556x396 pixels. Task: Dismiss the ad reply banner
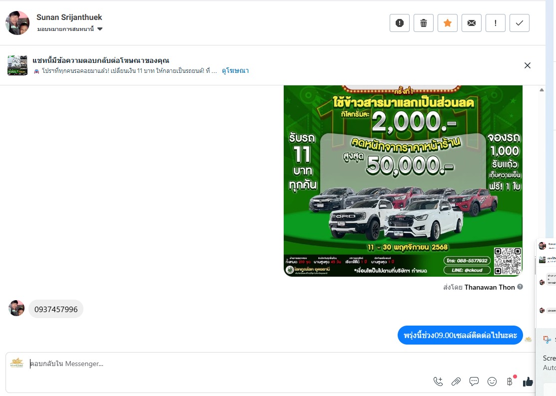(528, 65)
